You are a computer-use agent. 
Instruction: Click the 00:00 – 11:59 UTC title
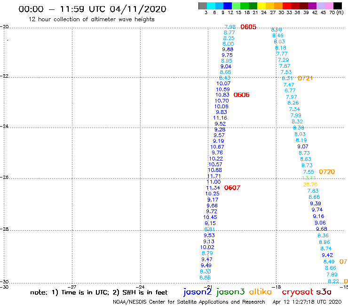(92, 9)
